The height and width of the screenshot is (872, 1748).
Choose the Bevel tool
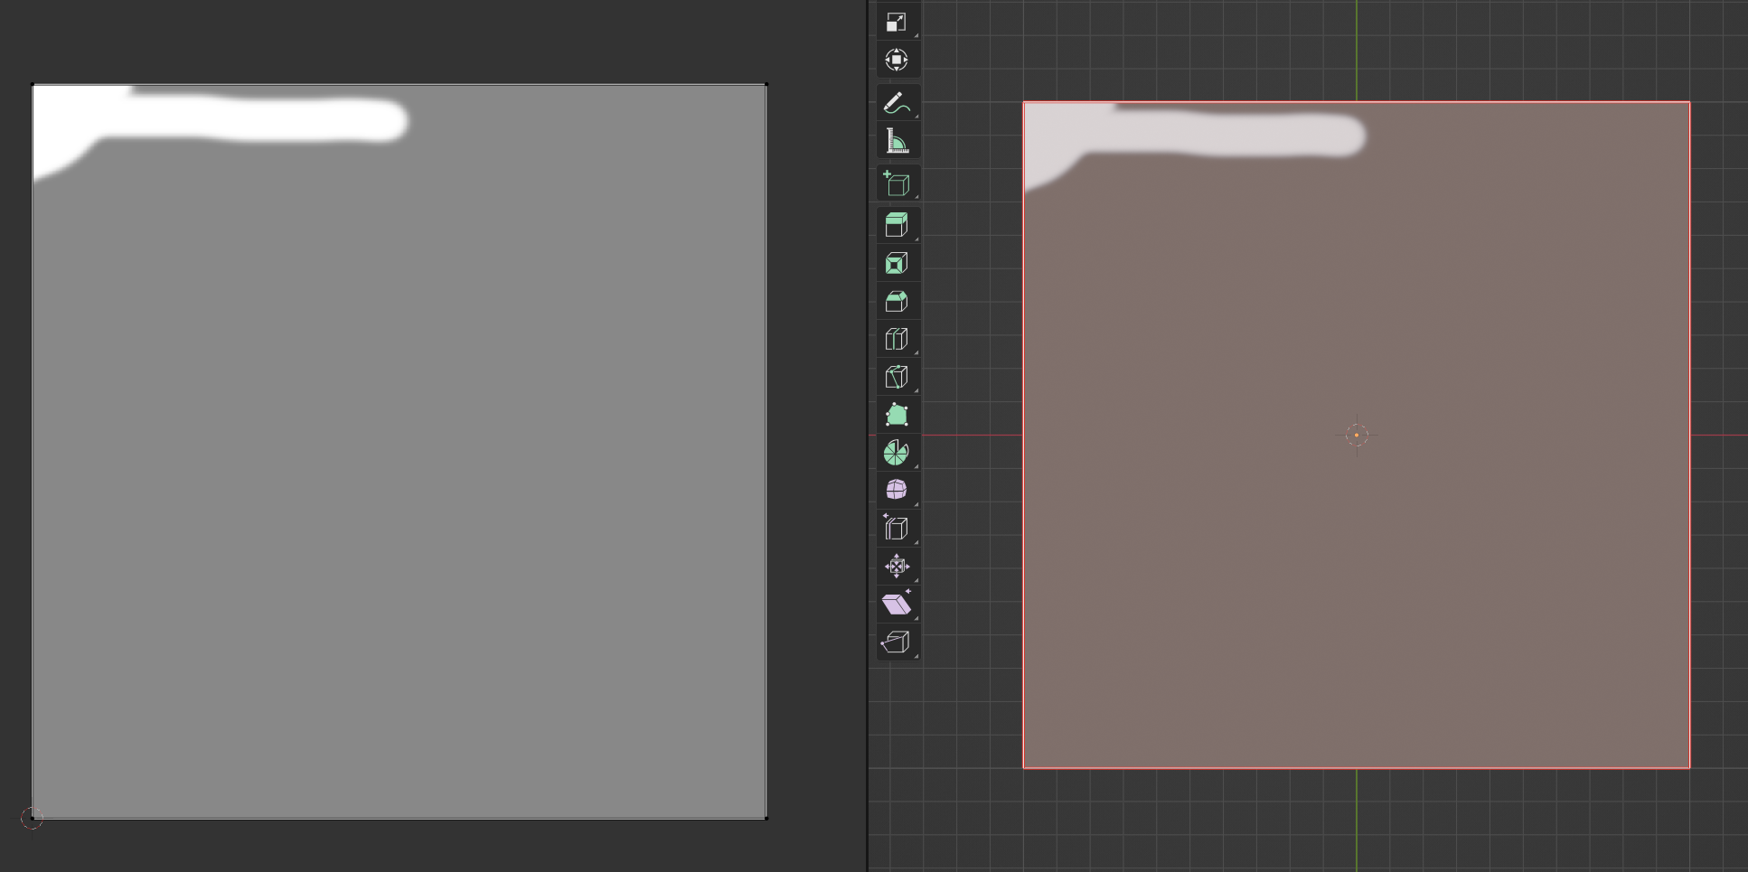pyautogui.click(x=897, y=301)
